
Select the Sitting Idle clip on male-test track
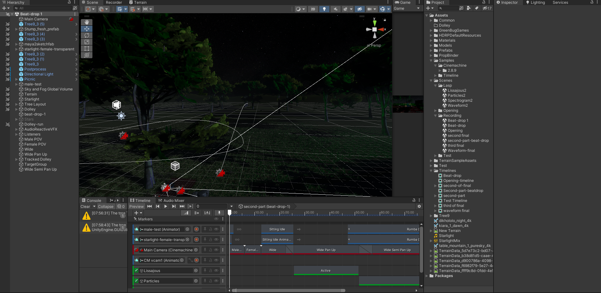(x=277, y=229)
